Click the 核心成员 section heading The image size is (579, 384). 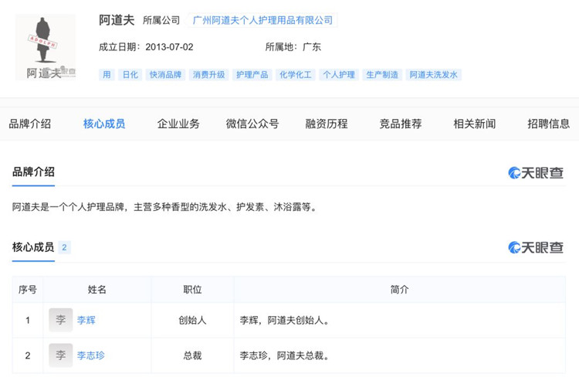tap(33, 247)
